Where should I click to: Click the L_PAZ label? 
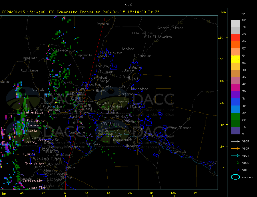point(212,164)
